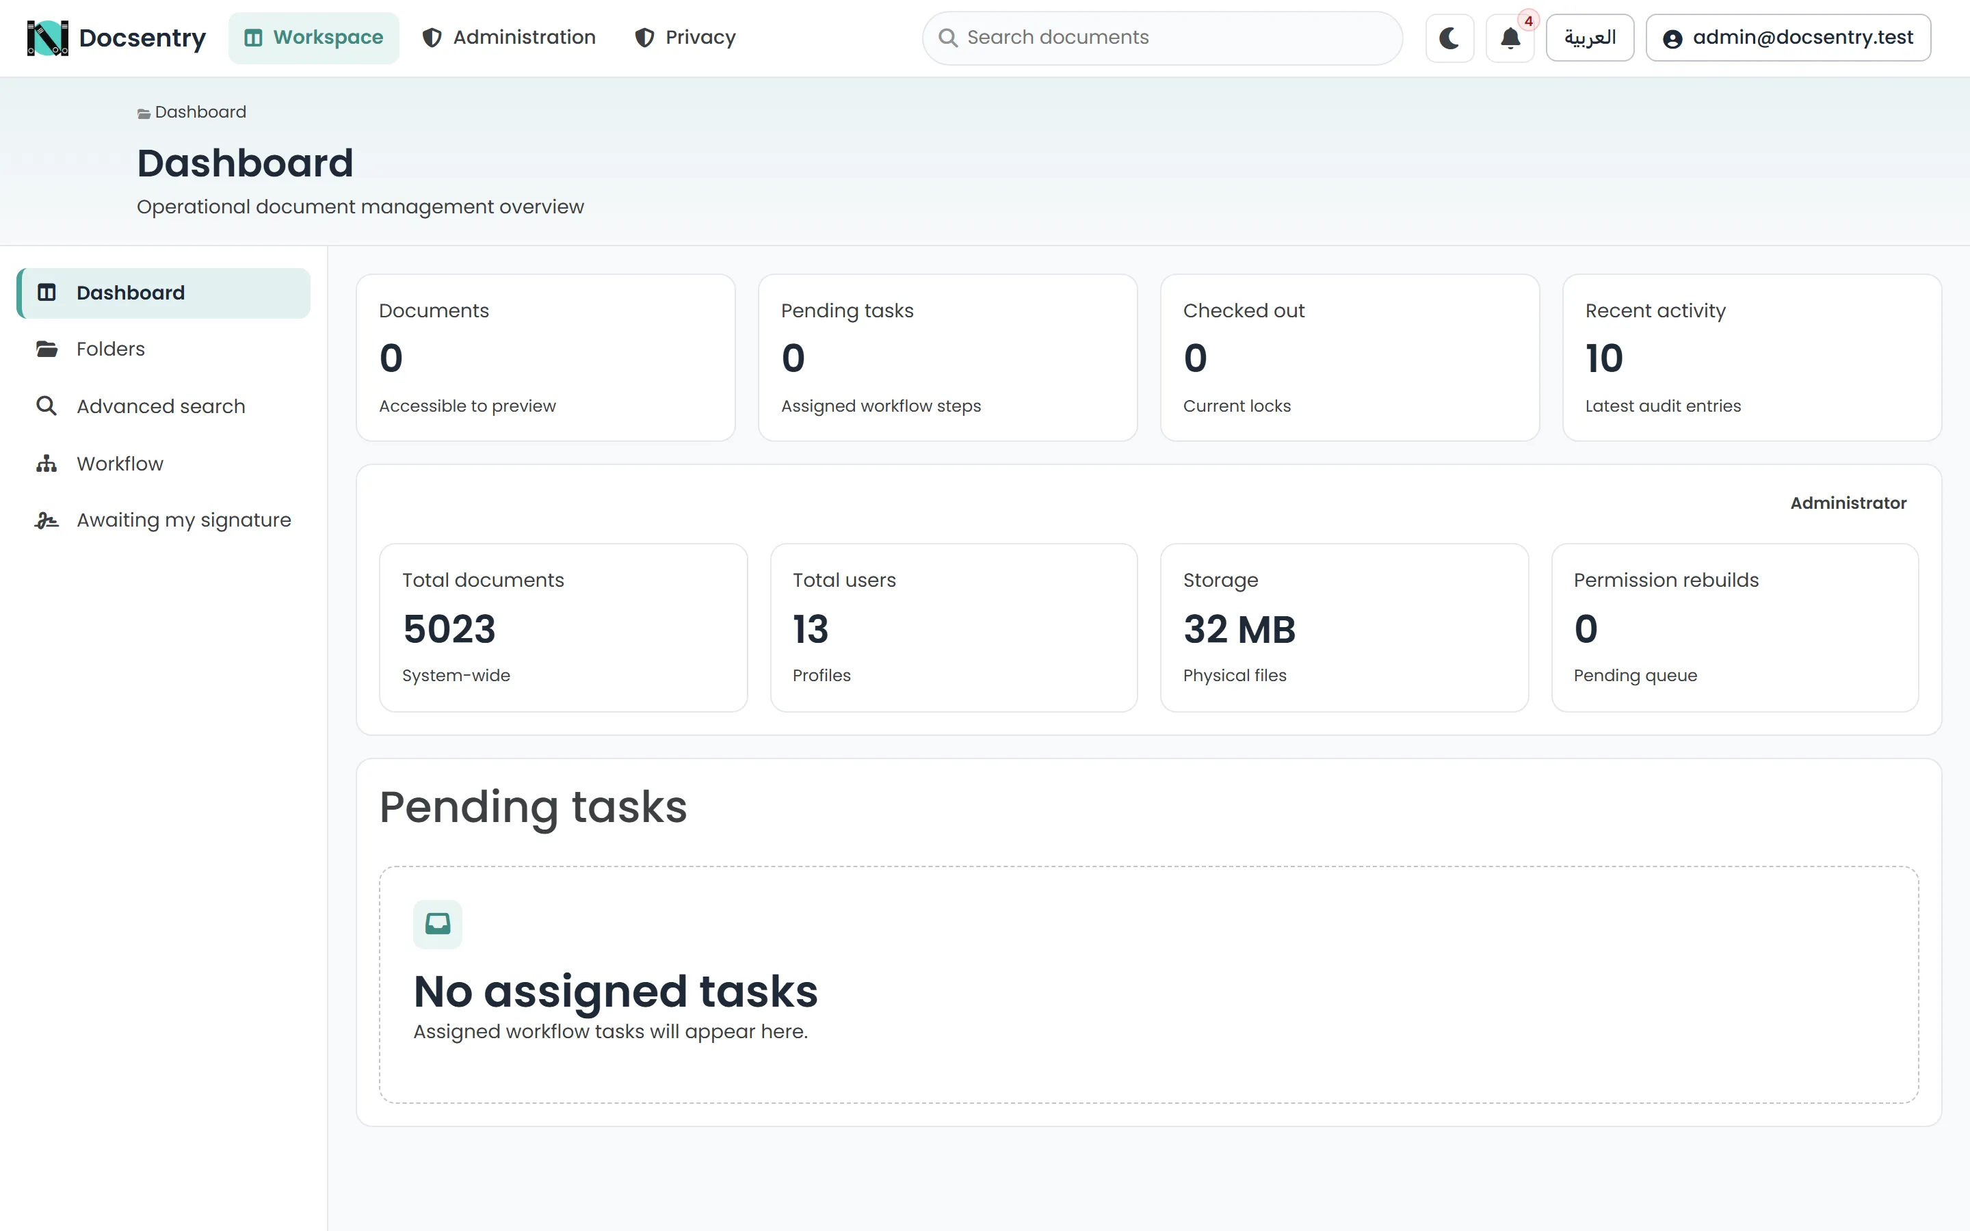1970x1231 pixels.
Task: Click the Workspace columns icon
Action: [x=253, y=38]
